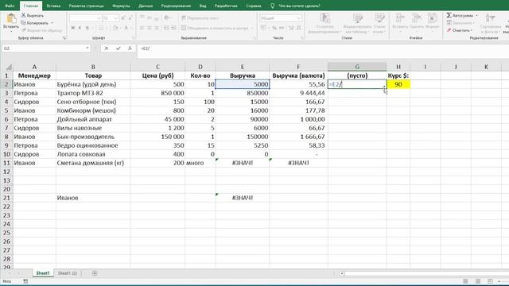This screenshot has width=509, height=286.
Task: Open Условное форматирование conditional formatting
Action: click(324, 23)
